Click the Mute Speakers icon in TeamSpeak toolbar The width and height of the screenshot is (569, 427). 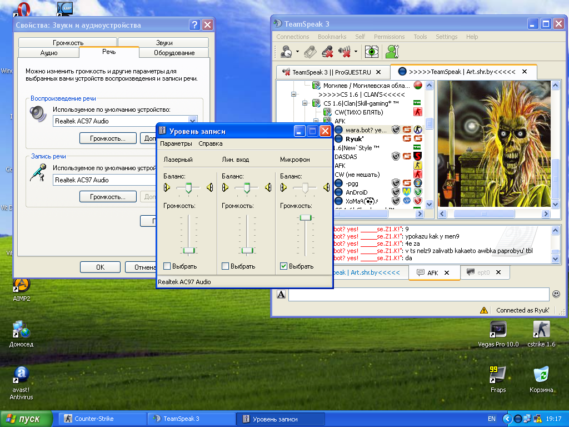pos(345,52)
